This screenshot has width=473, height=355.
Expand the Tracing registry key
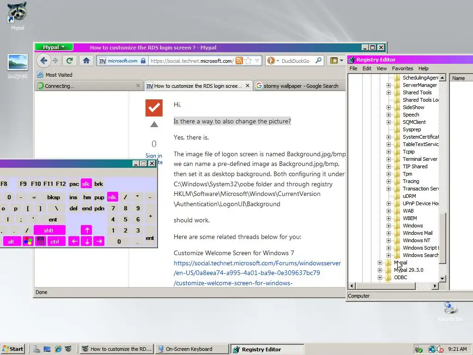coord(388,181)
